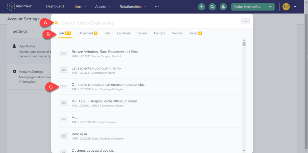The width and height of the screenshot is (308, 153).
Task: Expand the Jobs menu
Action: (x=80, y=7)
